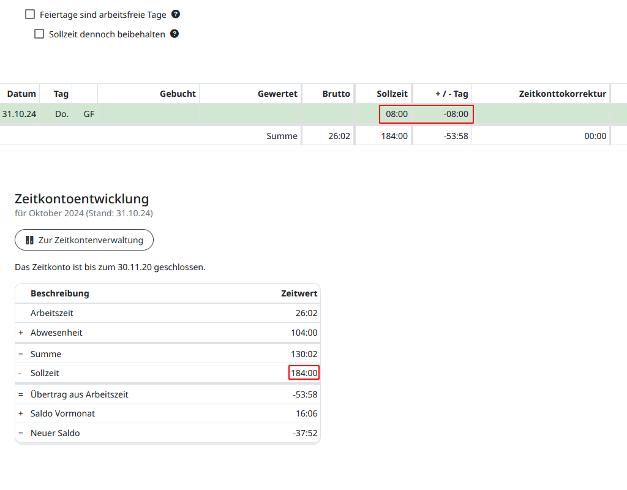Screen dimensions: 627x490
Task: Click the -08:00 daily balance cell
Action: (x=456, y=114)
